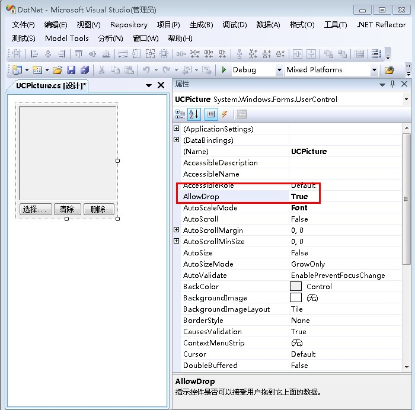Click the Property Pages icon
The image size is (415, 410).
(x=242, y=114)
